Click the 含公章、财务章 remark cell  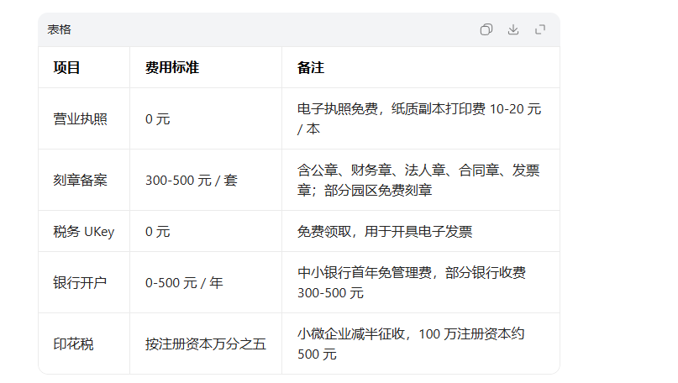[x=418, y=181]
